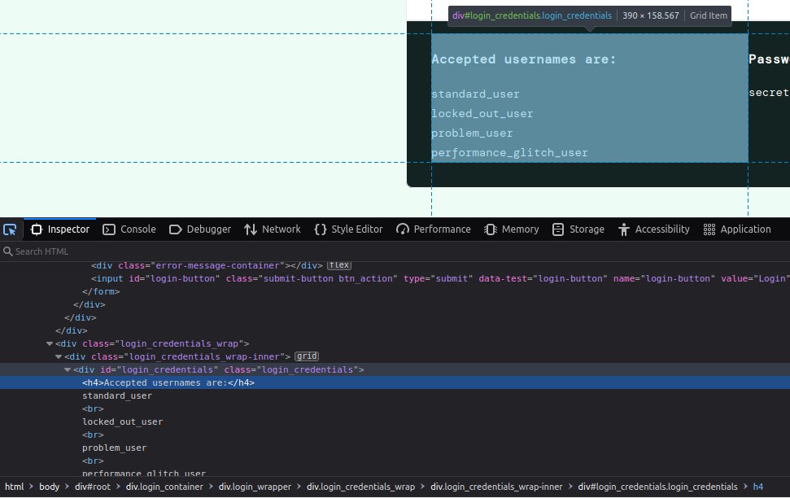Toggle the flex badge on error-message-container
790x498 pixels.
coord(338,265)
